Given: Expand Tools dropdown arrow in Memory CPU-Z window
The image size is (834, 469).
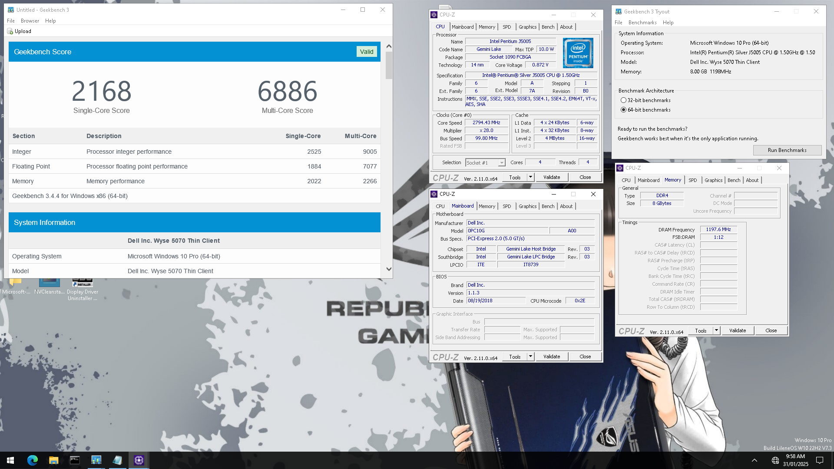Looking at the screenshot, I should click(716, 330).
